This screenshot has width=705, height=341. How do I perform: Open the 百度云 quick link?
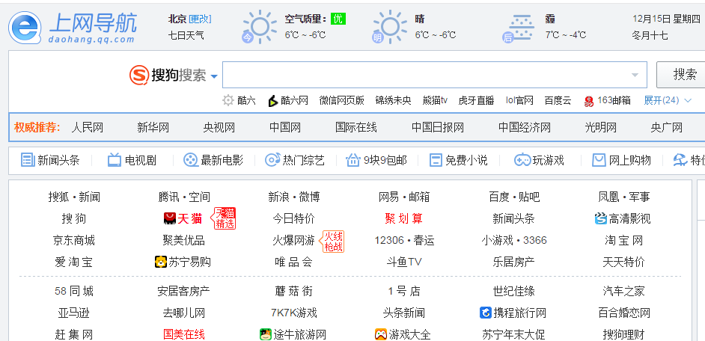pyautogui.click(x=558, y=101)
